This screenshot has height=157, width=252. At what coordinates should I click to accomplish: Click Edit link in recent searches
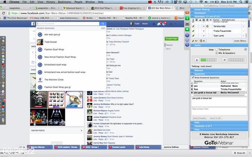(103, 28)
